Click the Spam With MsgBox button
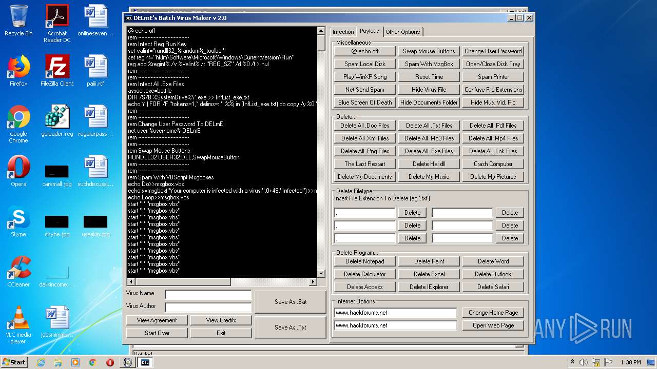 coord(429,64)
